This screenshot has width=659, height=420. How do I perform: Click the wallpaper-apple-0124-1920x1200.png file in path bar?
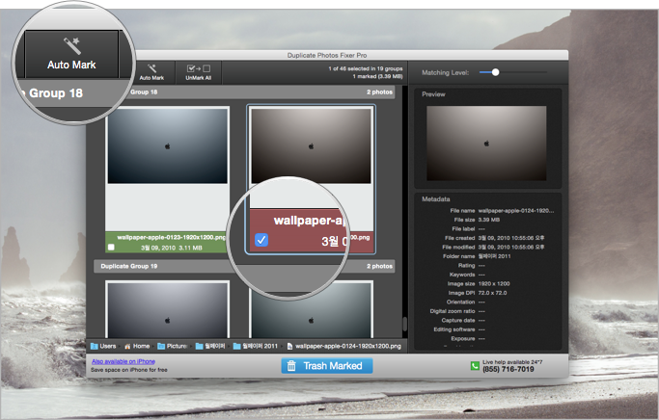[343, 346]
